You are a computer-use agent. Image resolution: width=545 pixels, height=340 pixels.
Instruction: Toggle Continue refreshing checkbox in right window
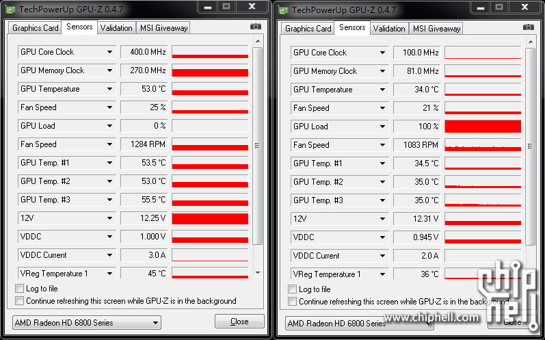point(292,302)
